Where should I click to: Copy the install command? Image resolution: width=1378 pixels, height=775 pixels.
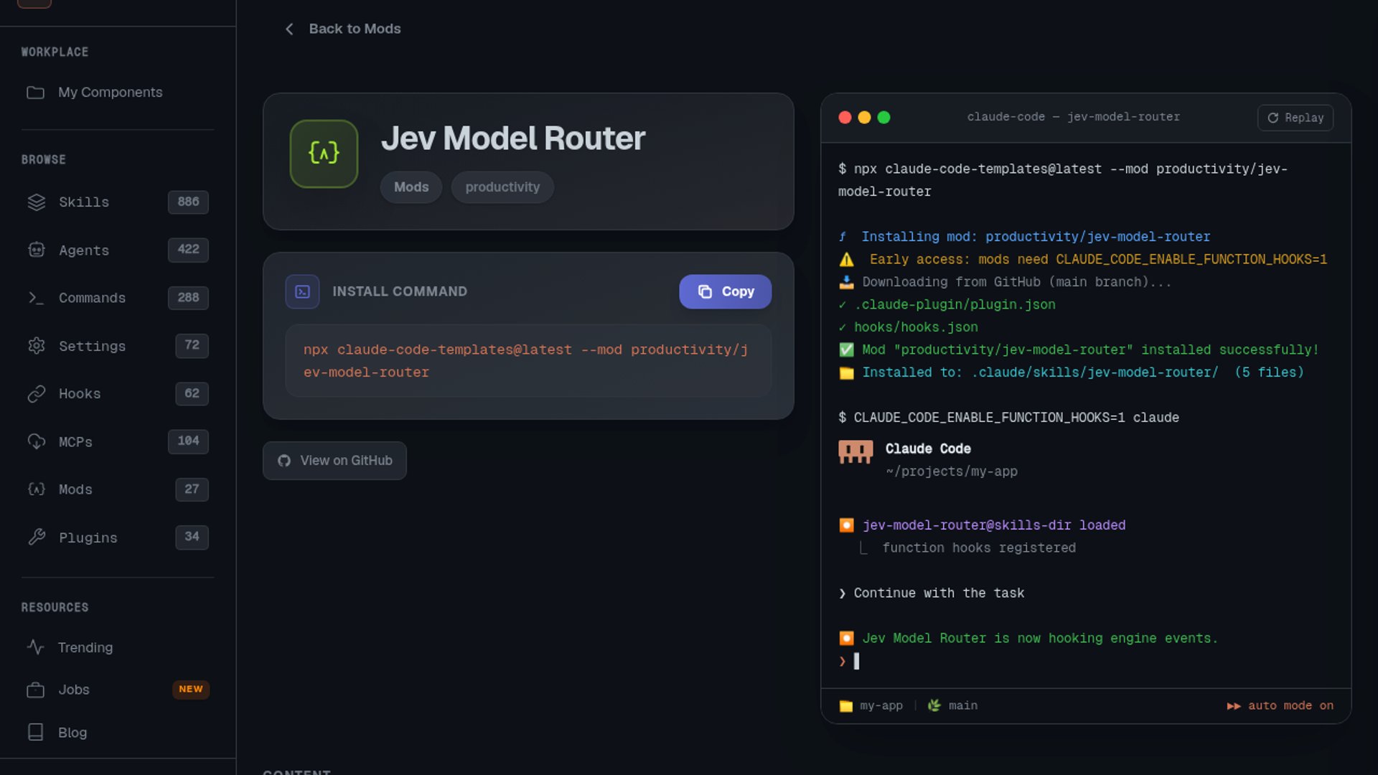(x=725, y=291)
